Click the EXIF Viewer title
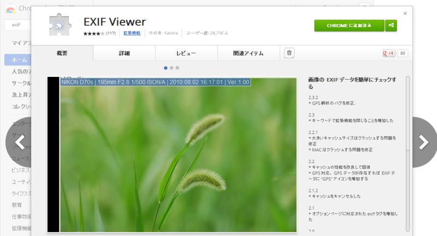437x236 pixels. (115, 22)
